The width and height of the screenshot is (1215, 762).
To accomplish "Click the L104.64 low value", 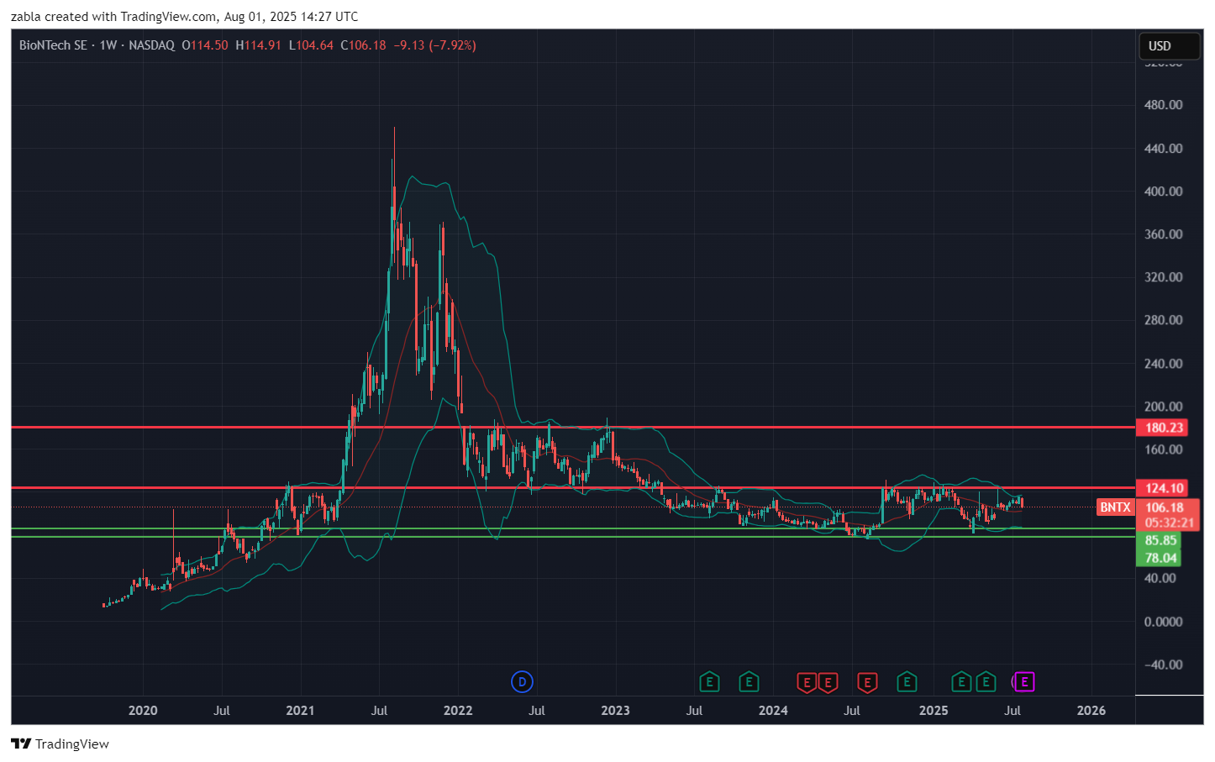I will point(311,45).
